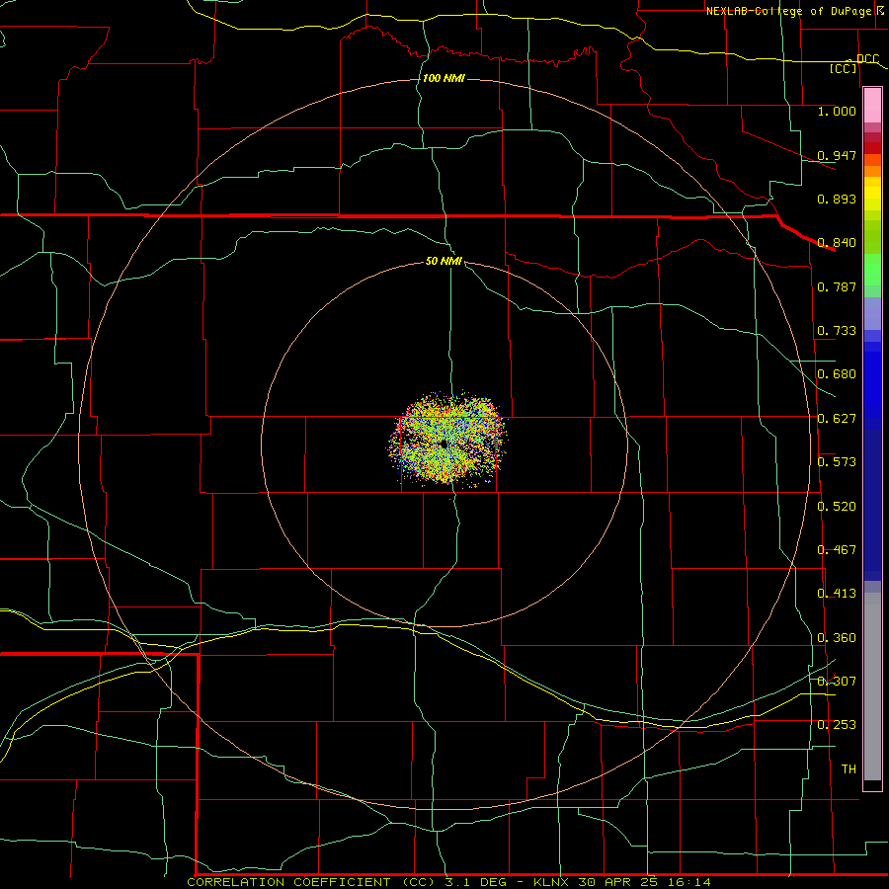Click the DCC label above the scale
This screenshot has width=889, height=889.
click(868, 59)
